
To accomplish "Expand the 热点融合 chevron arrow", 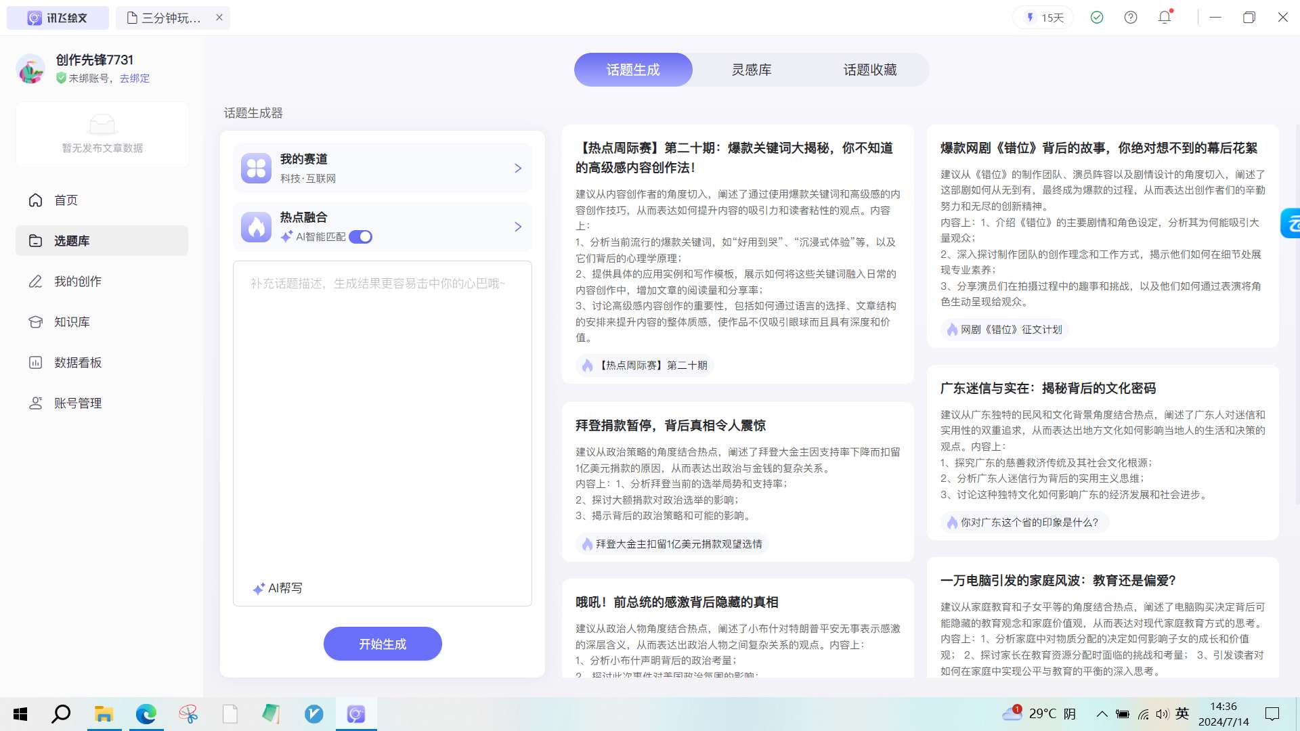I will tap(518, 227).
